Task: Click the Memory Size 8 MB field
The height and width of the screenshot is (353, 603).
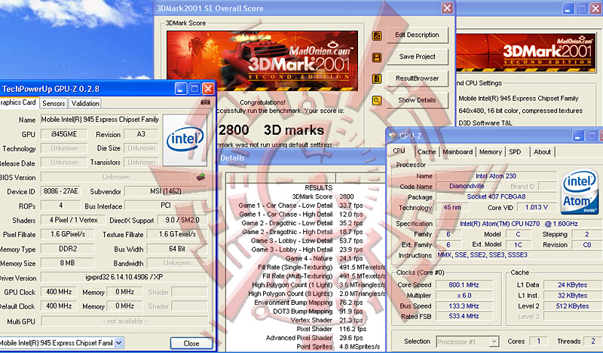Action: tap(68, 263)
